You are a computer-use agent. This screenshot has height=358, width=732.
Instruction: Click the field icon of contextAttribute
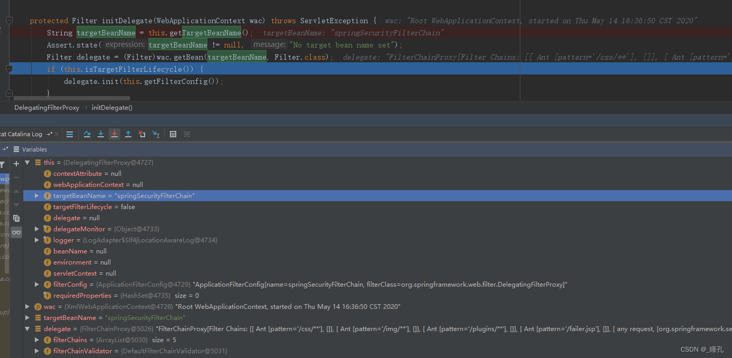pyautogui.click(x=47, y=174)
